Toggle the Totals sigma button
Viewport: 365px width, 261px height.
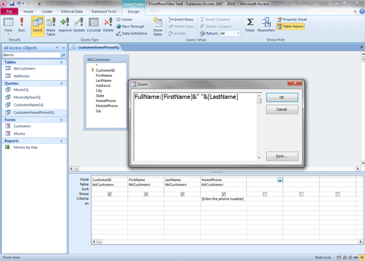pyautogui.click(x=250, y=25)
